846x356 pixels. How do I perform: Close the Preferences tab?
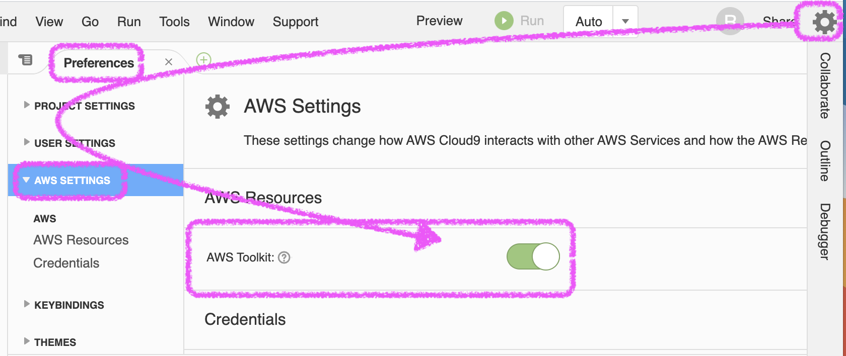(169, 62)
